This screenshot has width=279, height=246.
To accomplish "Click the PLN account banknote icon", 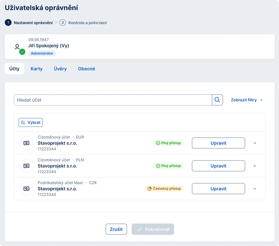I will coord(26,166).
